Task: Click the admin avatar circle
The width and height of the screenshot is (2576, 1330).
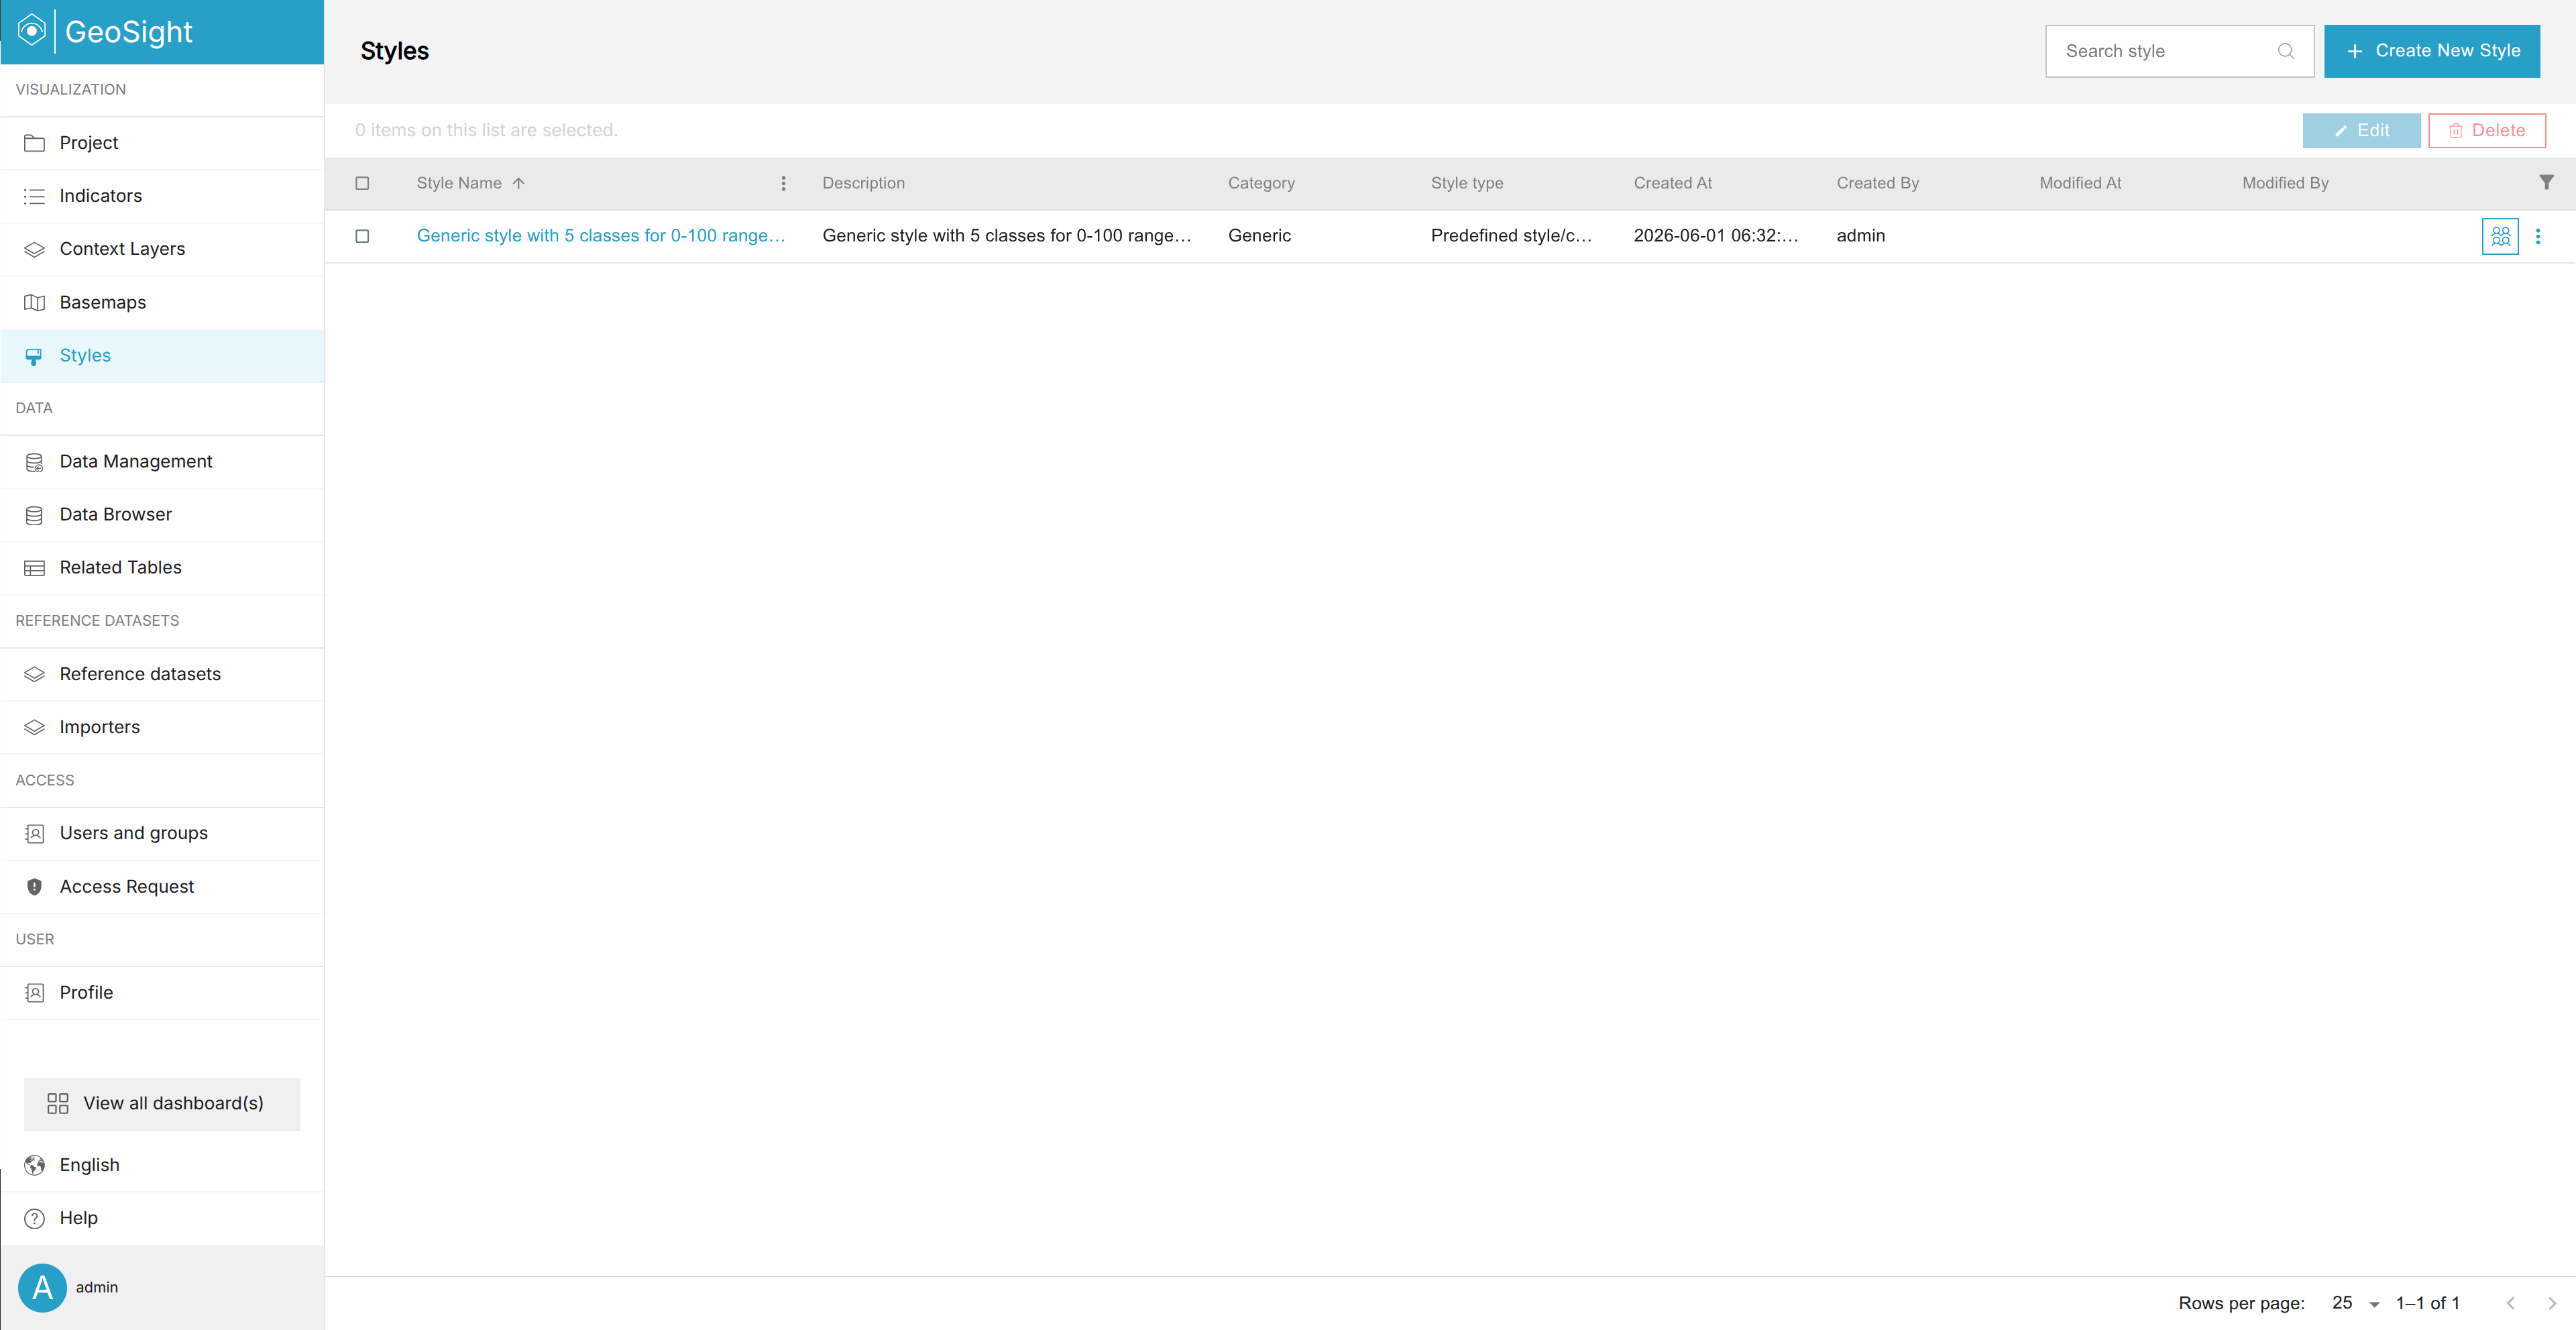Action: pos(42,1287)
